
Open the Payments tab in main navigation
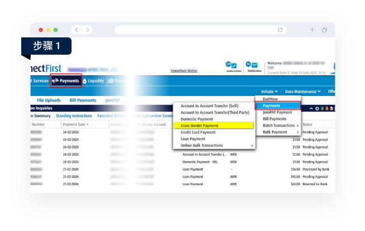(66, 81)
